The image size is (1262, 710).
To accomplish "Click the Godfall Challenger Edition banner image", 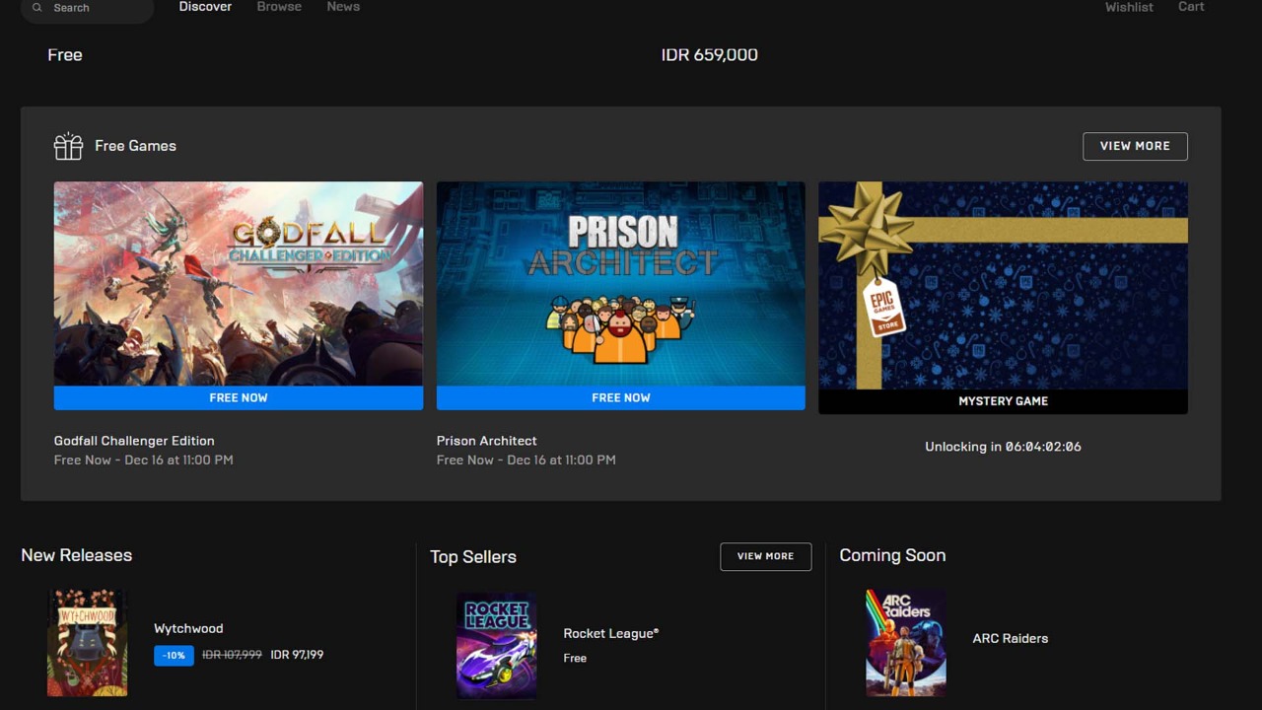I will pos(239,283).
